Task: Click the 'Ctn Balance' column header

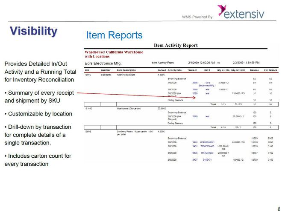Action: point(270,70)
